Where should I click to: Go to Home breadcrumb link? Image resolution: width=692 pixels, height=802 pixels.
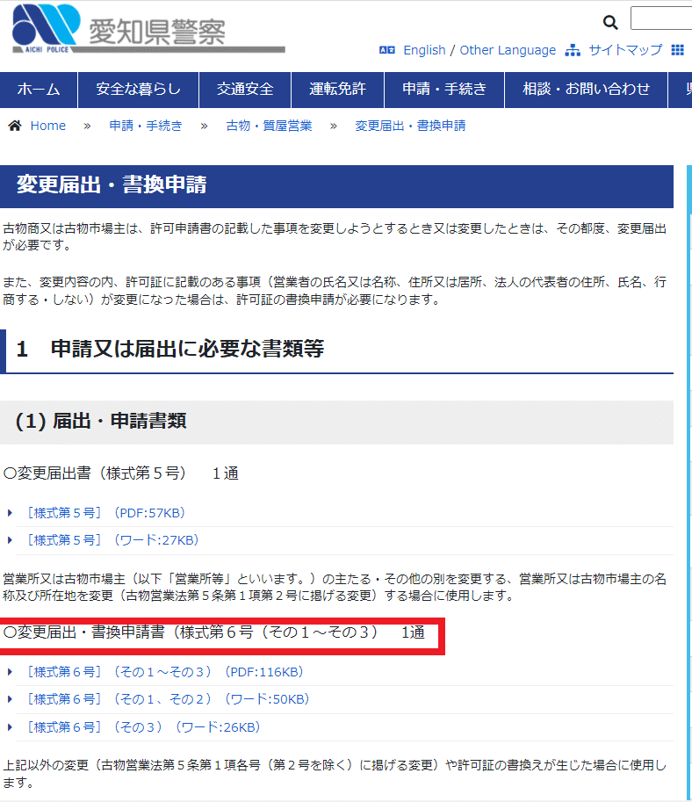48,126
